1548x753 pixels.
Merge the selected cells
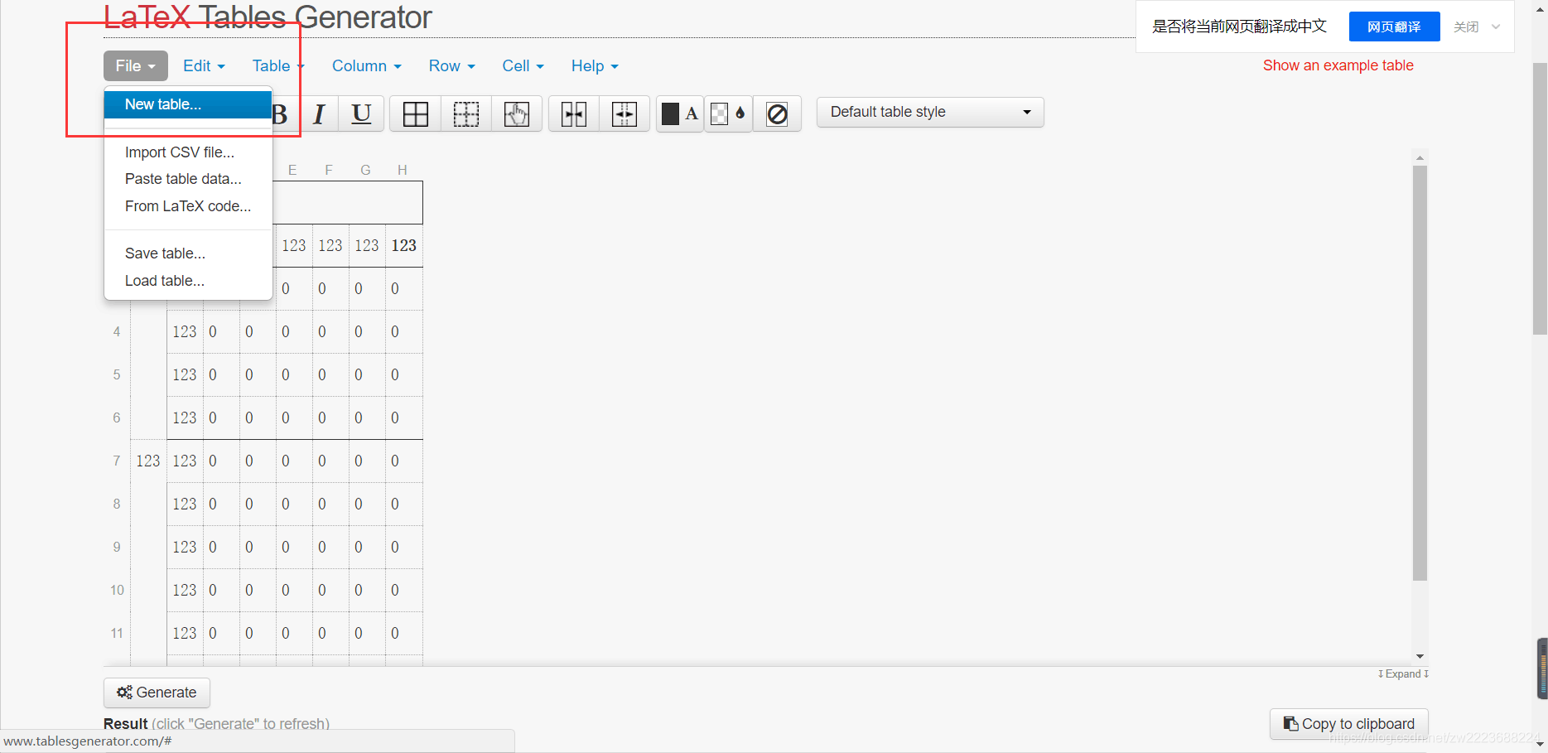tap(574, 114)
